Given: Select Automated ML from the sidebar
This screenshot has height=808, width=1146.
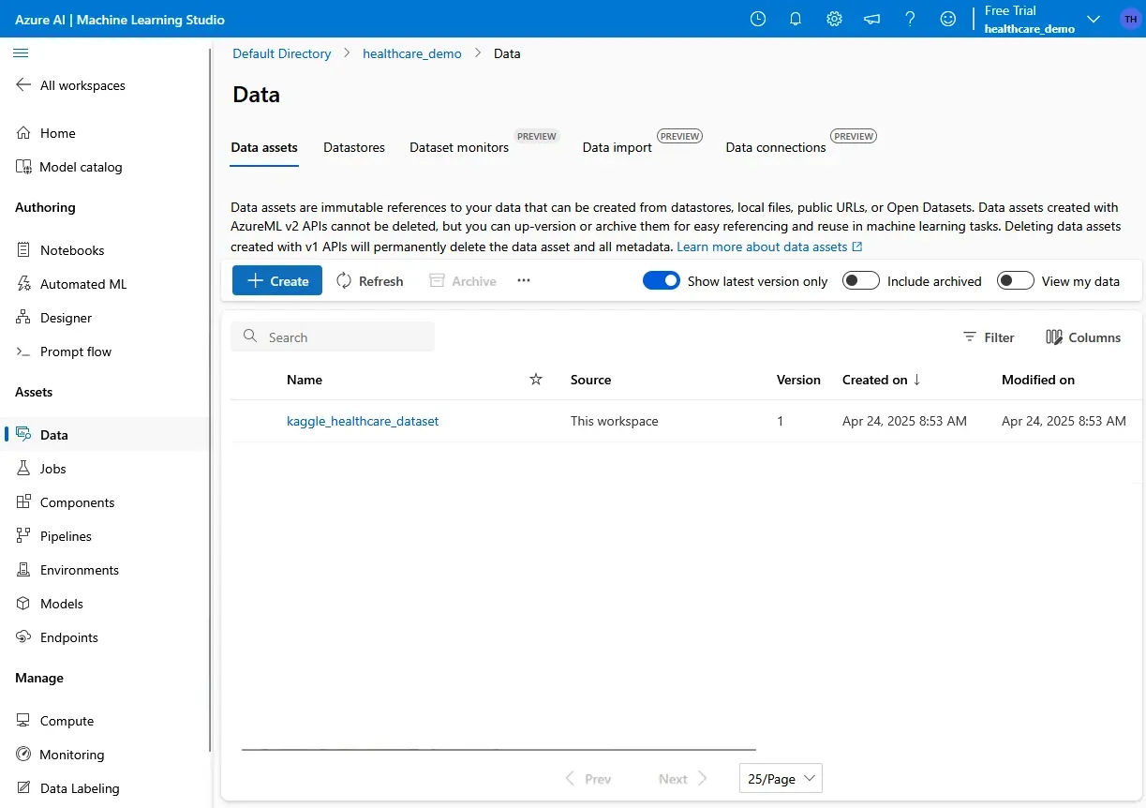Looking at the screenshot, I should pos(82,283).
